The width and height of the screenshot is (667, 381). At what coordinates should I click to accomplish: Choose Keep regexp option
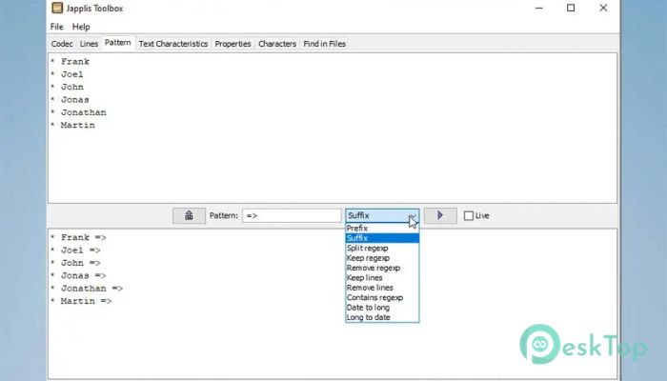(382, 258)
